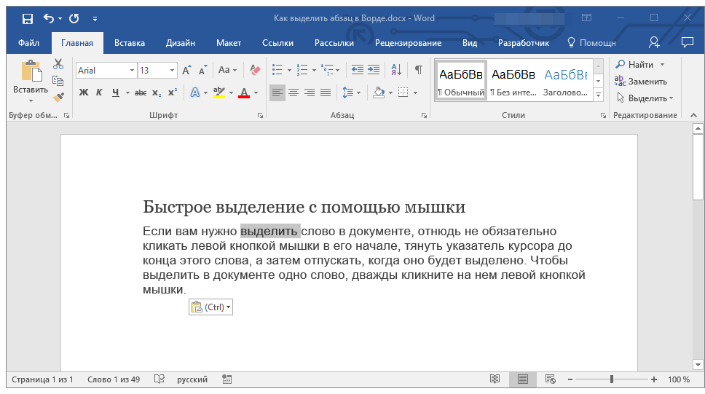Toggle bold formatting (Ж)
705x394 pixels.
83,92
